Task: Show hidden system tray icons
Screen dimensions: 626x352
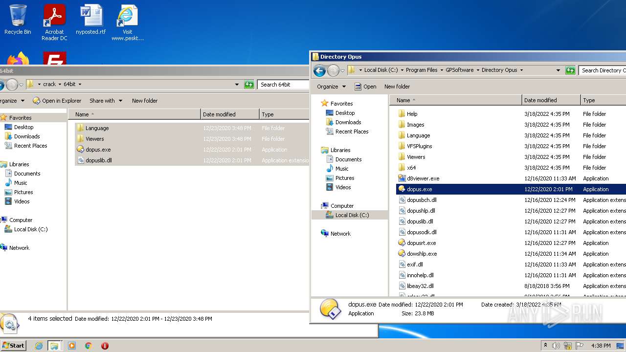Action: coord(545,345)
